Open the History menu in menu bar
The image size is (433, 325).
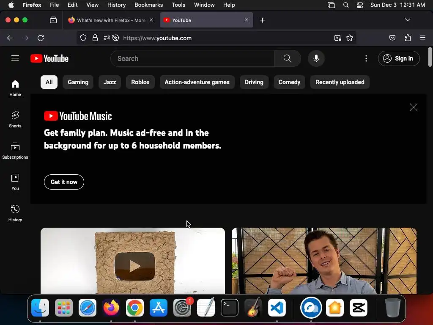(117, 5)
